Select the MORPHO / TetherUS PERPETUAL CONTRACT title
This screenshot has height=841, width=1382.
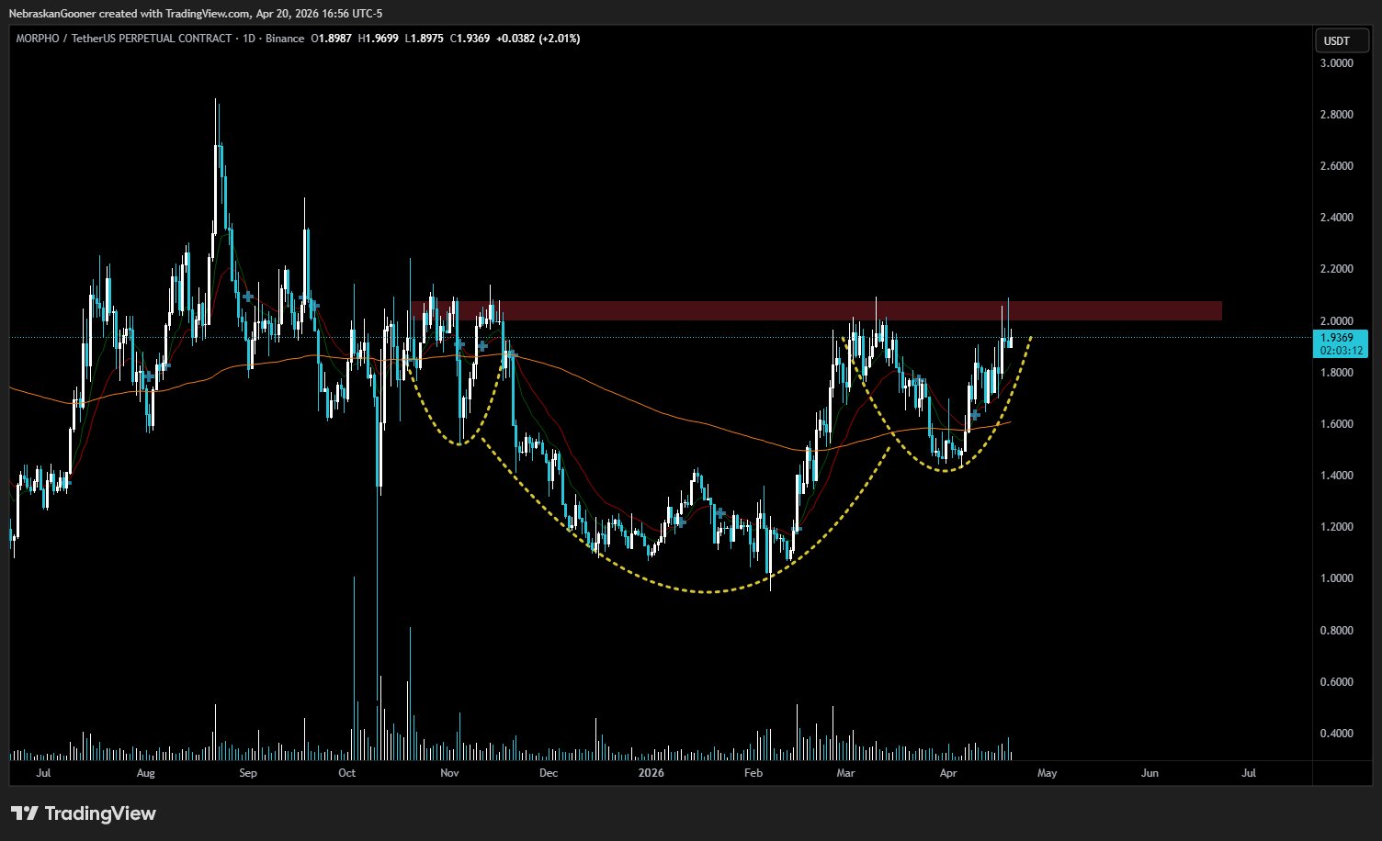123,39
